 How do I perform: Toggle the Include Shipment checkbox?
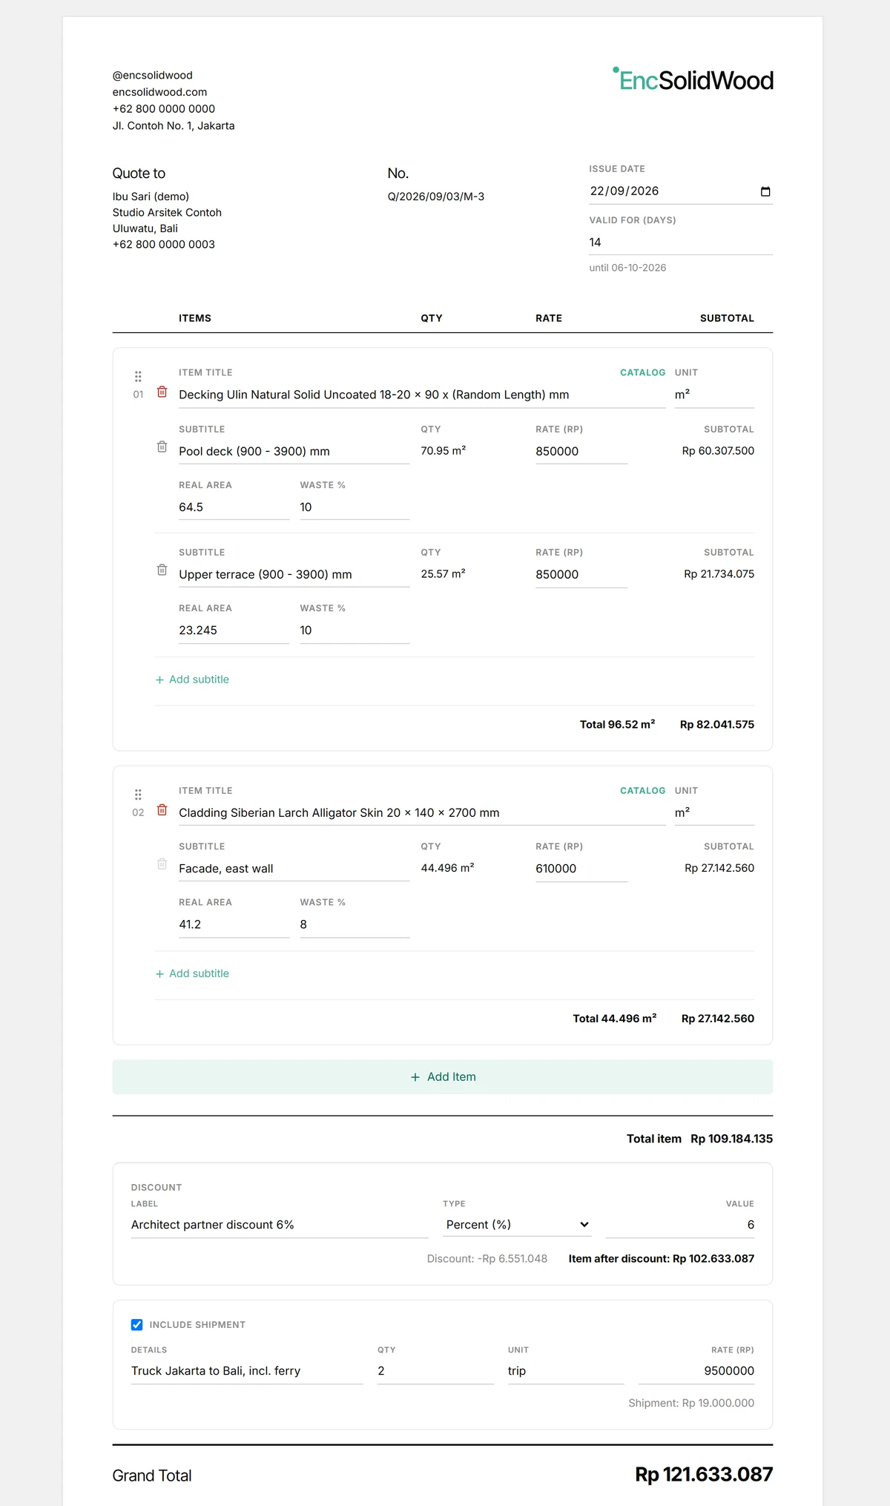tap(136, 1324)
